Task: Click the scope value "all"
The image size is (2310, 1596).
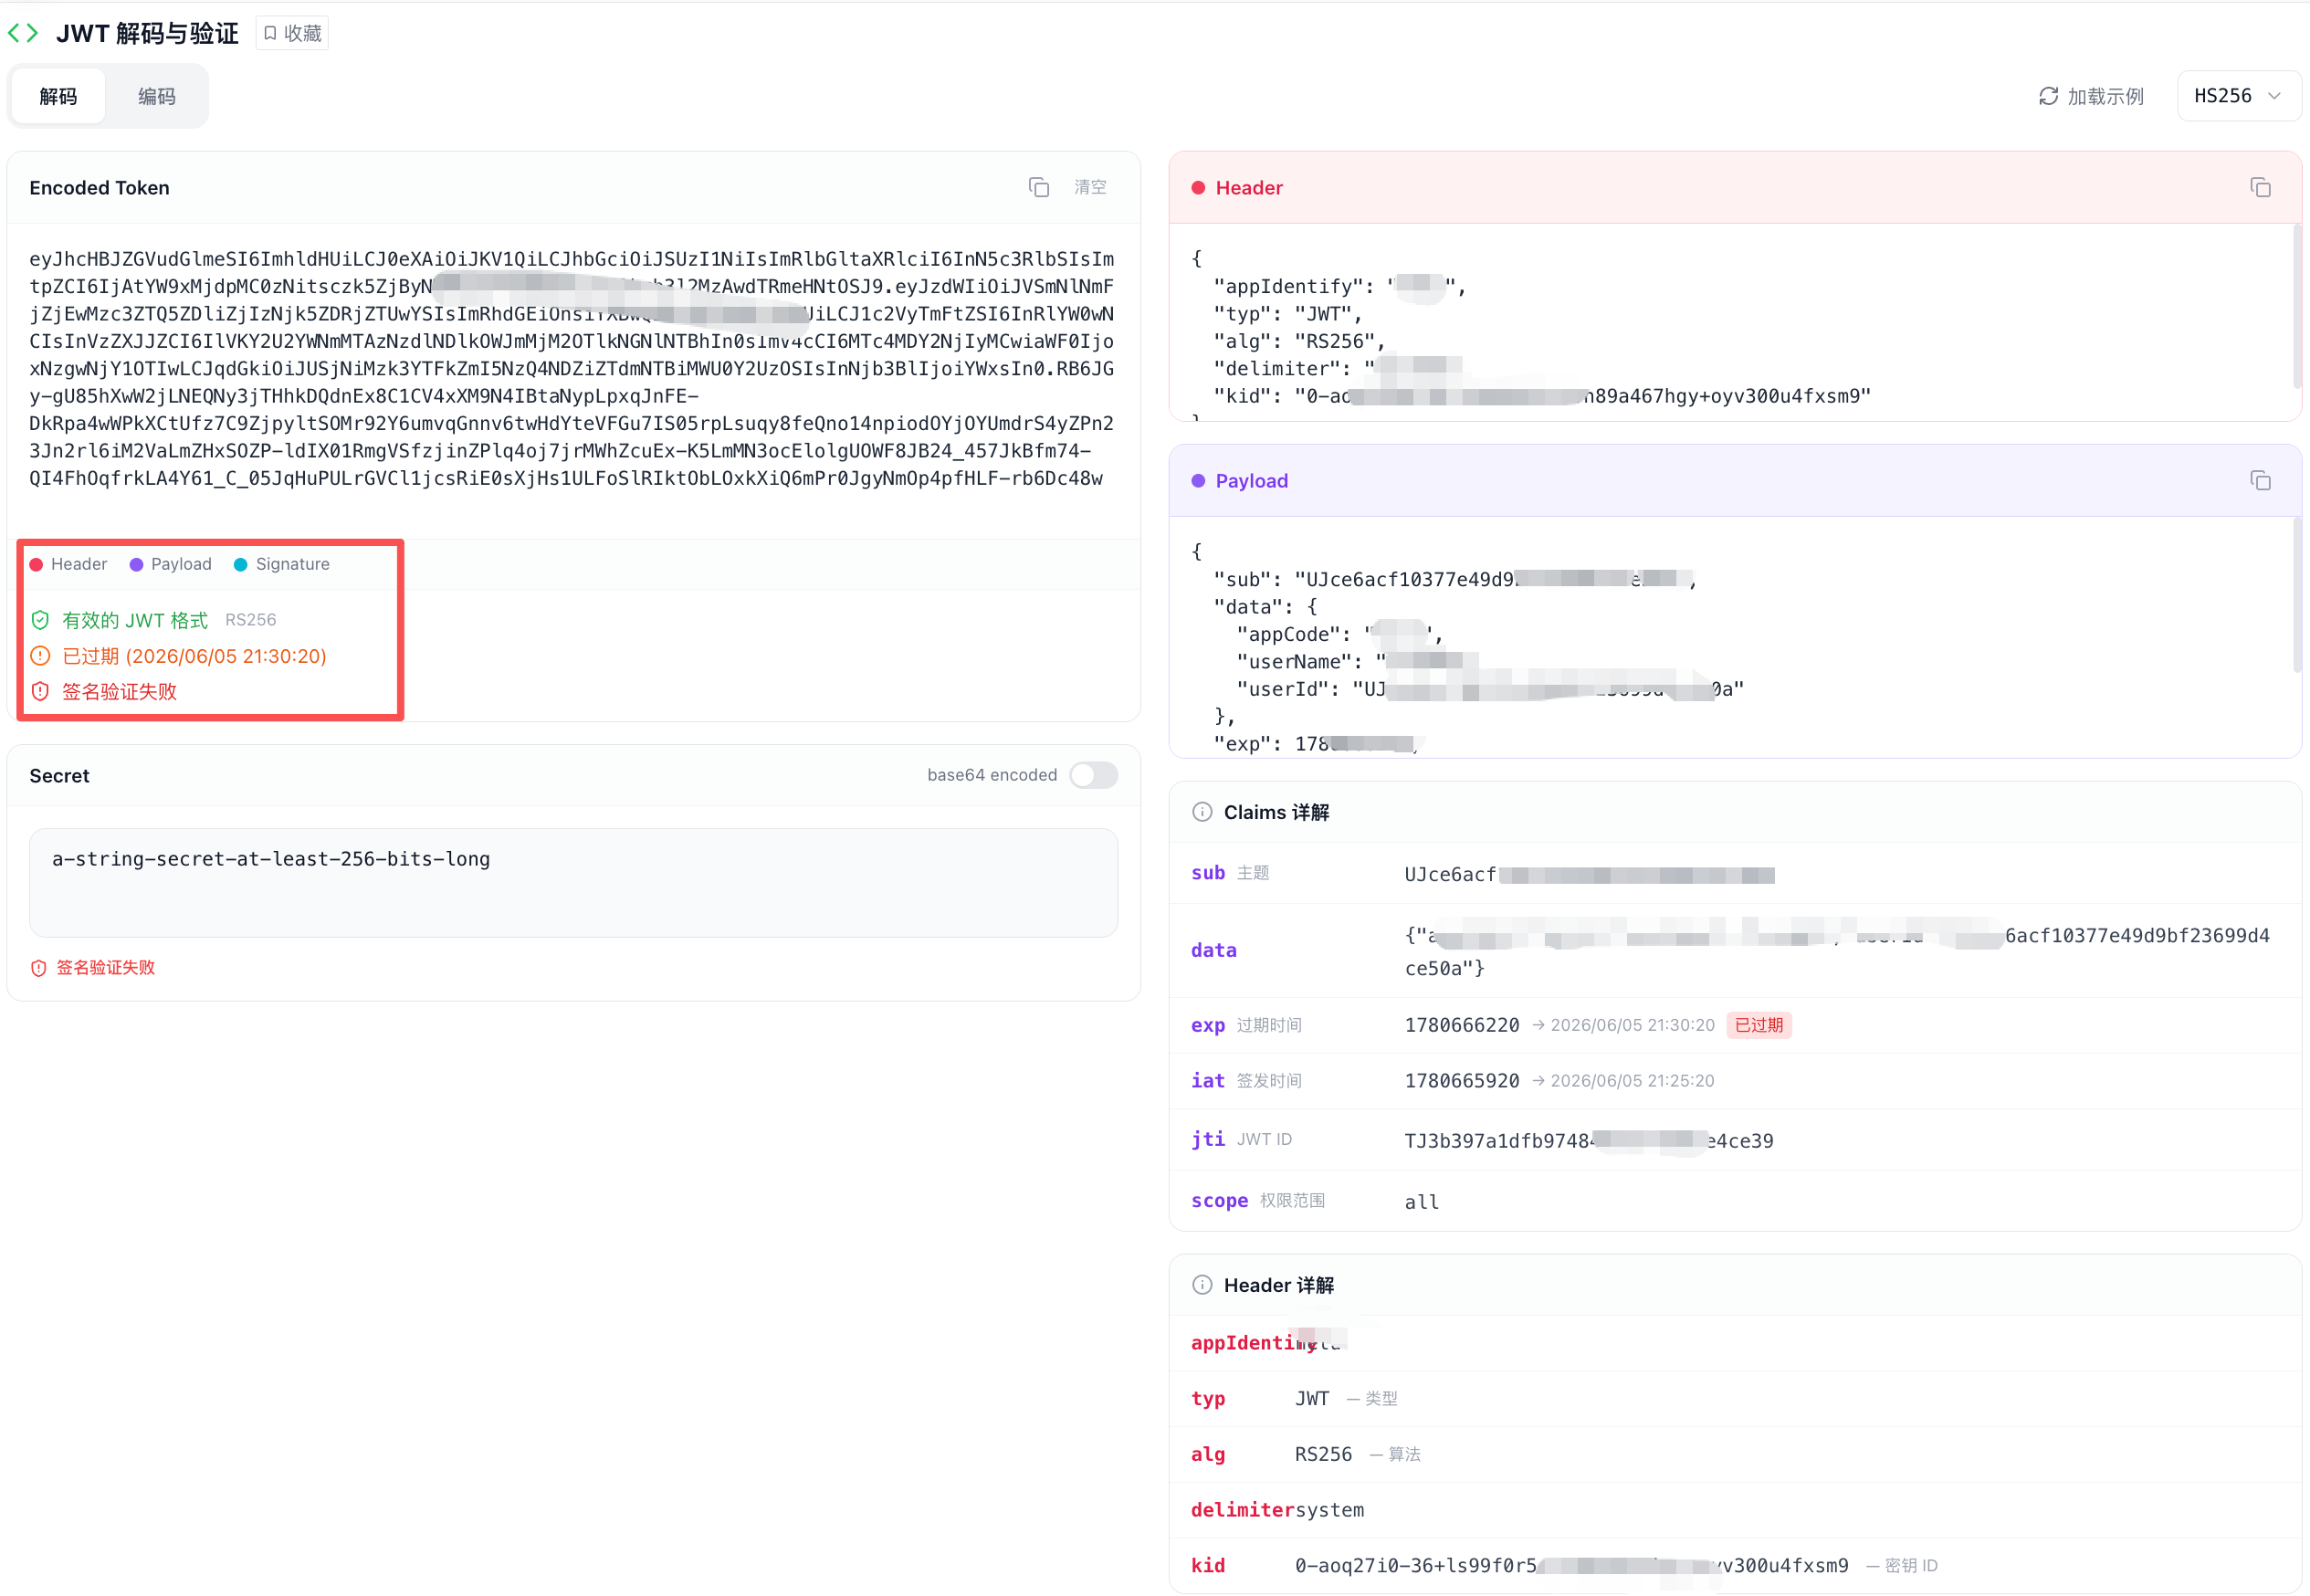Action: [1421, 1202]
